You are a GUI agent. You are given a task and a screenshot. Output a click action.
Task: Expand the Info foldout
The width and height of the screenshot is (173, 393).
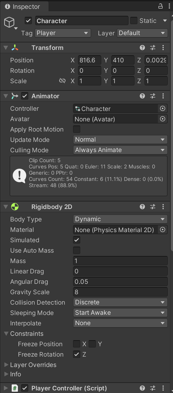(x=6, y=374)
